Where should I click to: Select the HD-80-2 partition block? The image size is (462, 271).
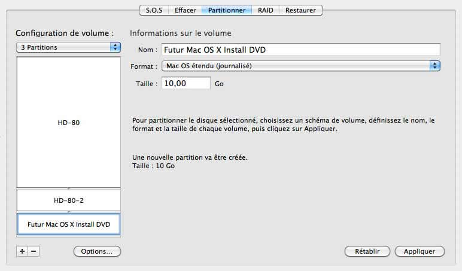(x=68, y=200)
